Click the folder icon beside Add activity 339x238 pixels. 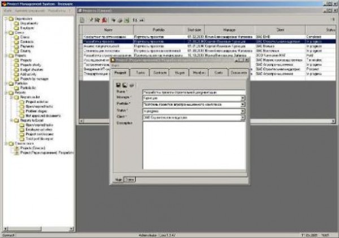point(16,74)
